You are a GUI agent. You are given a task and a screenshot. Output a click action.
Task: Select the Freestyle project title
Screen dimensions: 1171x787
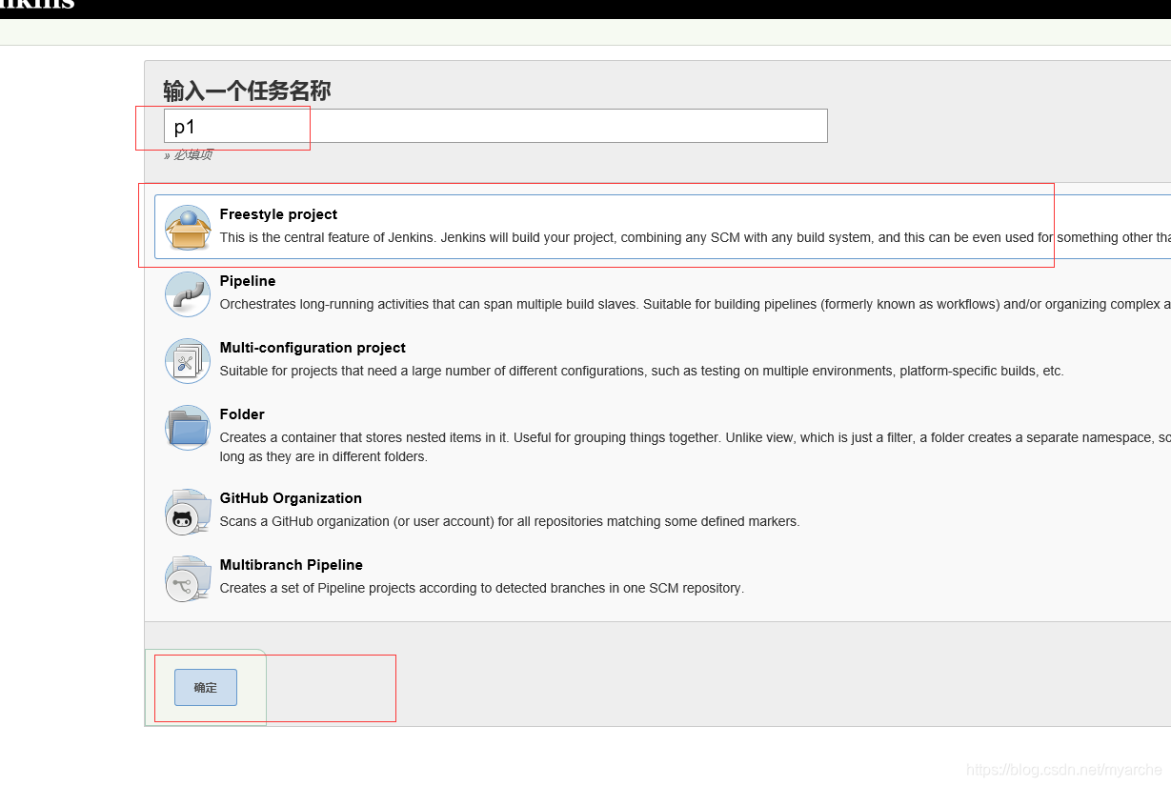(278, 214)
